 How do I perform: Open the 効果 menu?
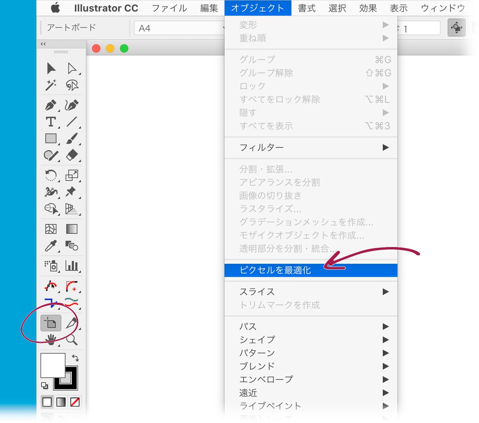(368, 8)
